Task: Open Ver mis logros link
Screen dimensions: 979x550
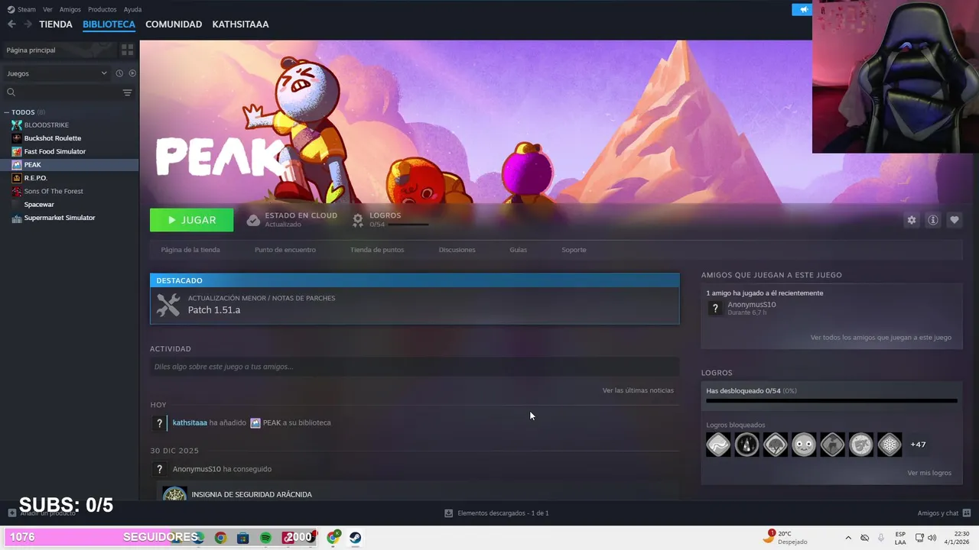Action: [929, 473]
